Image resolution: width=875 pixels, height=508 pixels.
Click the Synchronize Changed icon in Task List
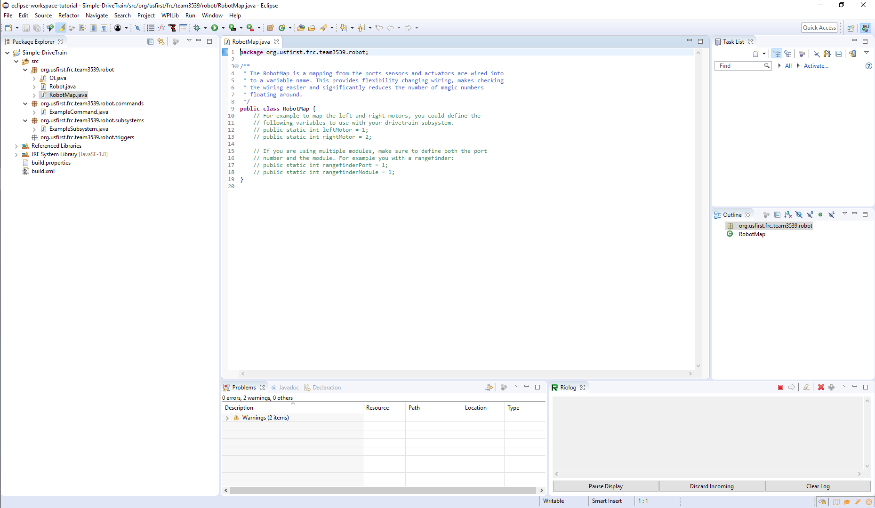click(x=852, y=54)
